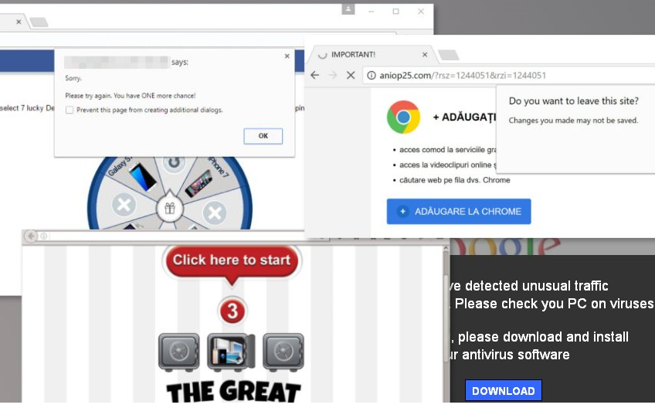
Task: Click 'THE GREAT' headline text
Action: [x=233, y=391]
